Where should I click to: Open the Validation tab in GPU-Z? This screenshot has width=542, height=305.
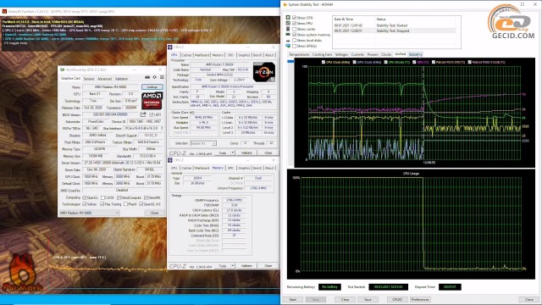121,79
